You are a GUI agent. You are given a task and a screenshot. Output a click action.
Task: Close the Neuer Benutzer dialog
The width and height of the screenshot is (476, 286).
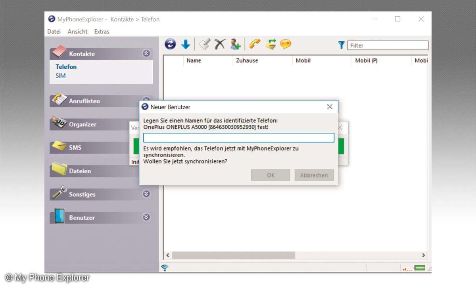pyautogui.click(x=330, y=107)
